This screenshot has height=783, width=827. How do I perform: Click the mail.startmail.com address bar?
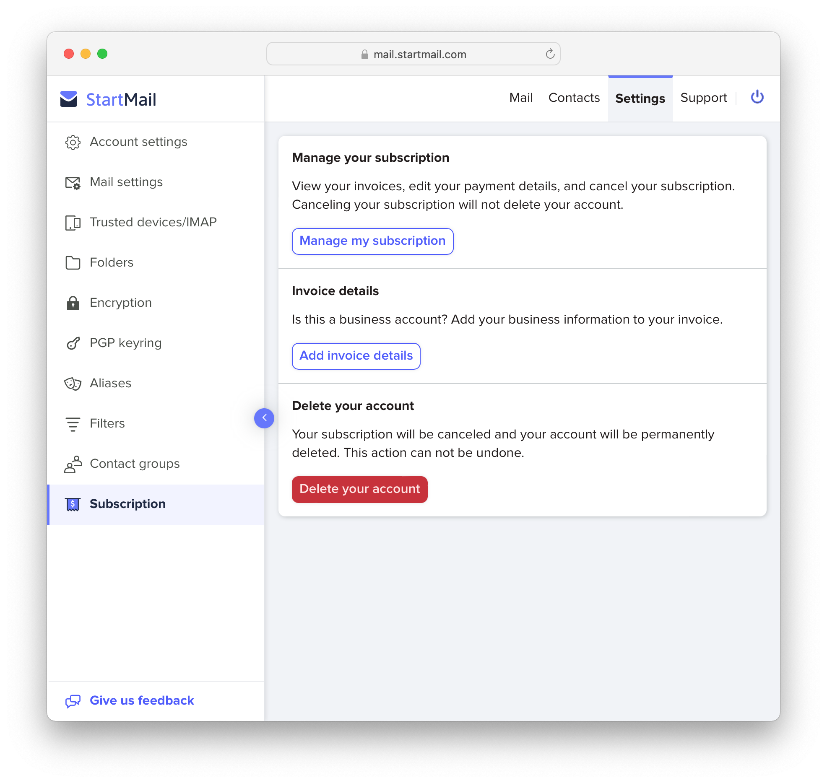pyautogui.click(x=413, y=54)
